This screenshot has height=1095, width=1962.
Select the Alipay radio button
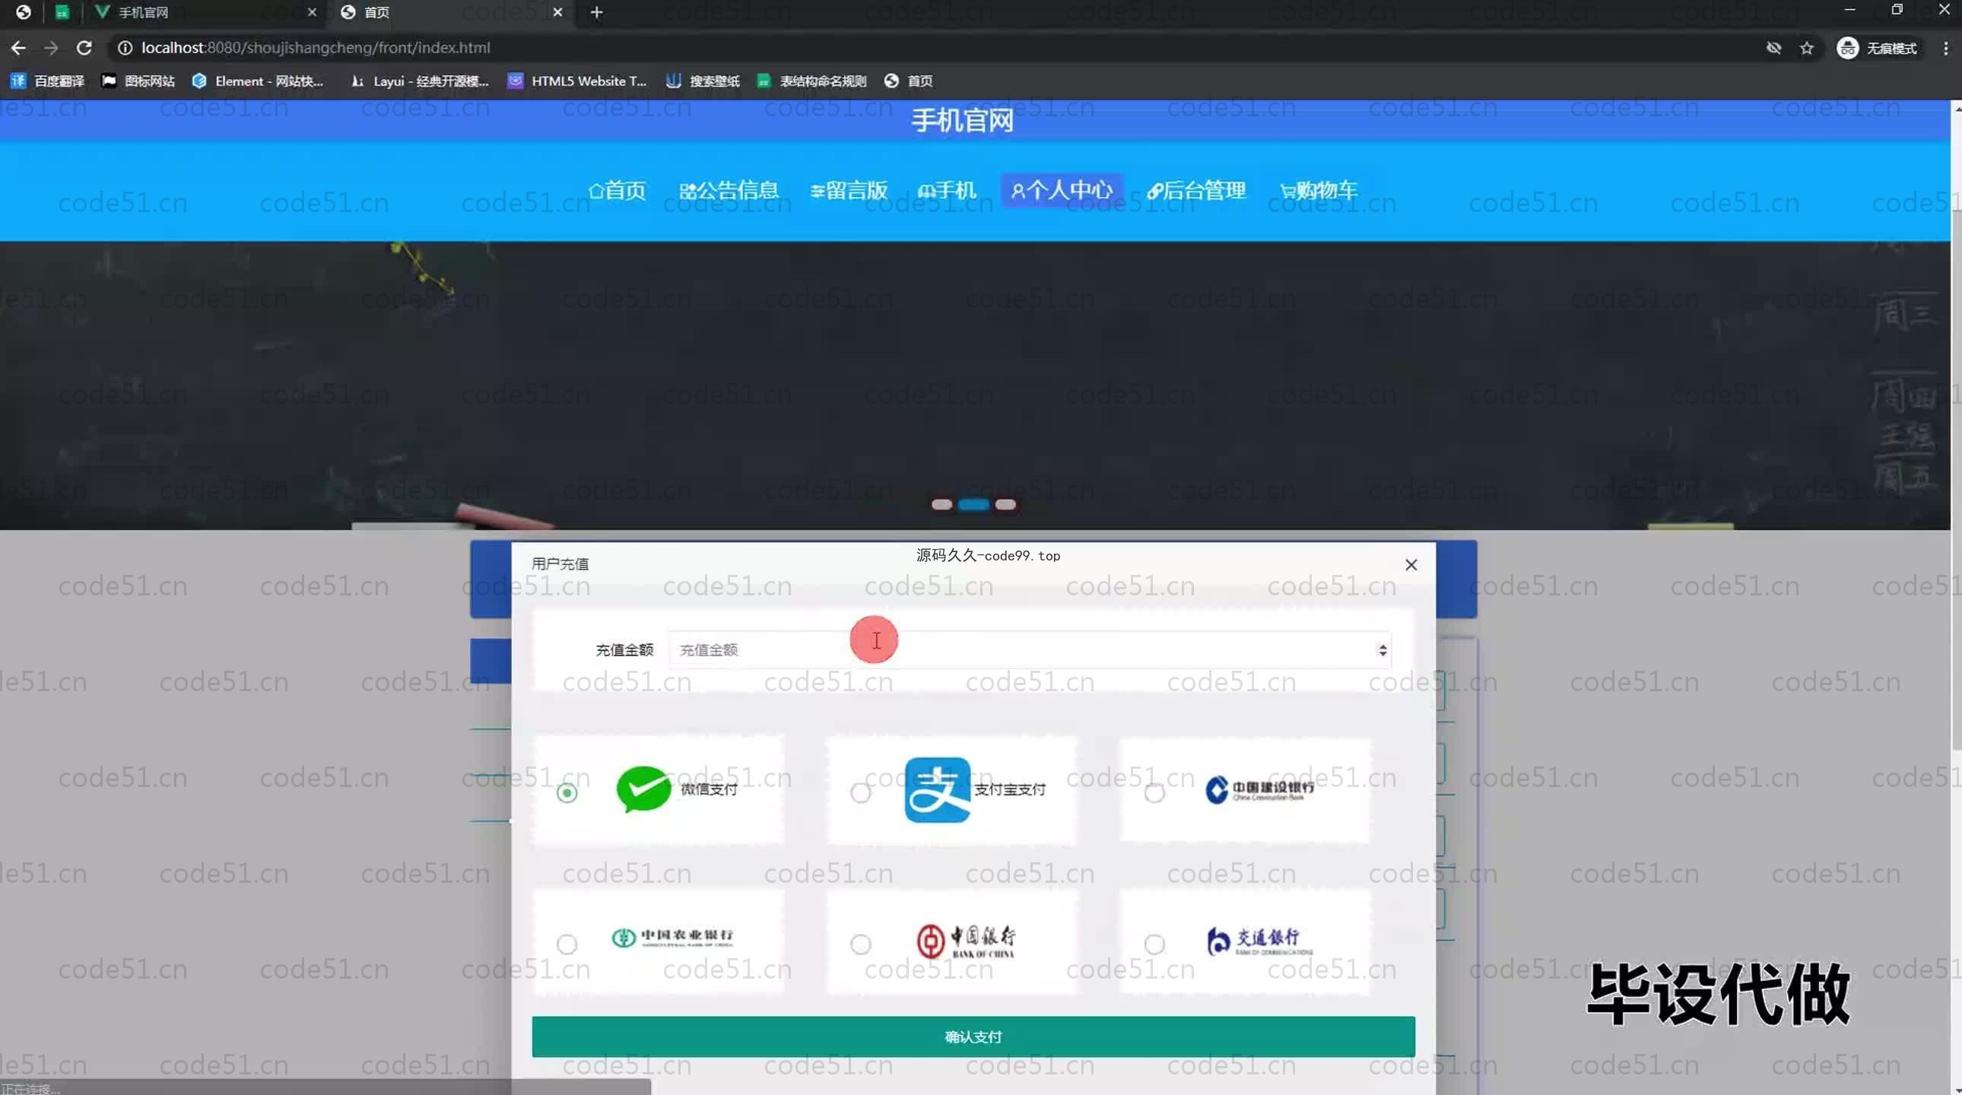point(861,792)
